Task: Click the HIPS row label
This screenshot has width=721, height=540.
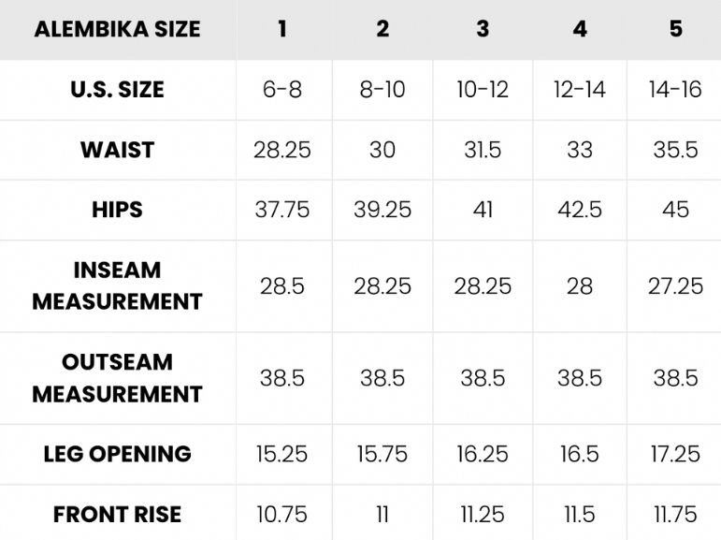Action: tap(118, 210)
